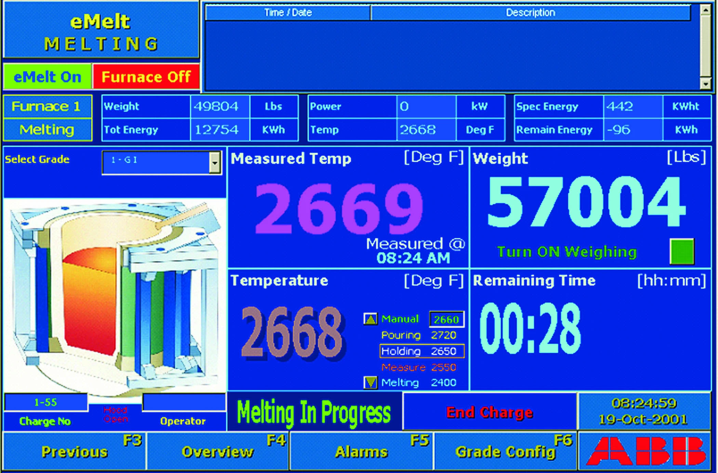Open the F4 Overview screen

[218, 451]
